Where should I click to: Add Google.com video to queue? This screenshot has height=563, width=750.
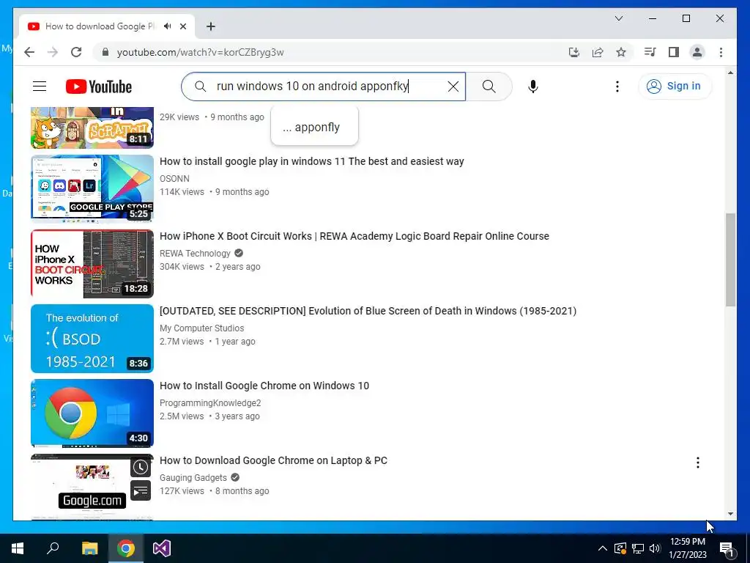(x=141, y=490)
